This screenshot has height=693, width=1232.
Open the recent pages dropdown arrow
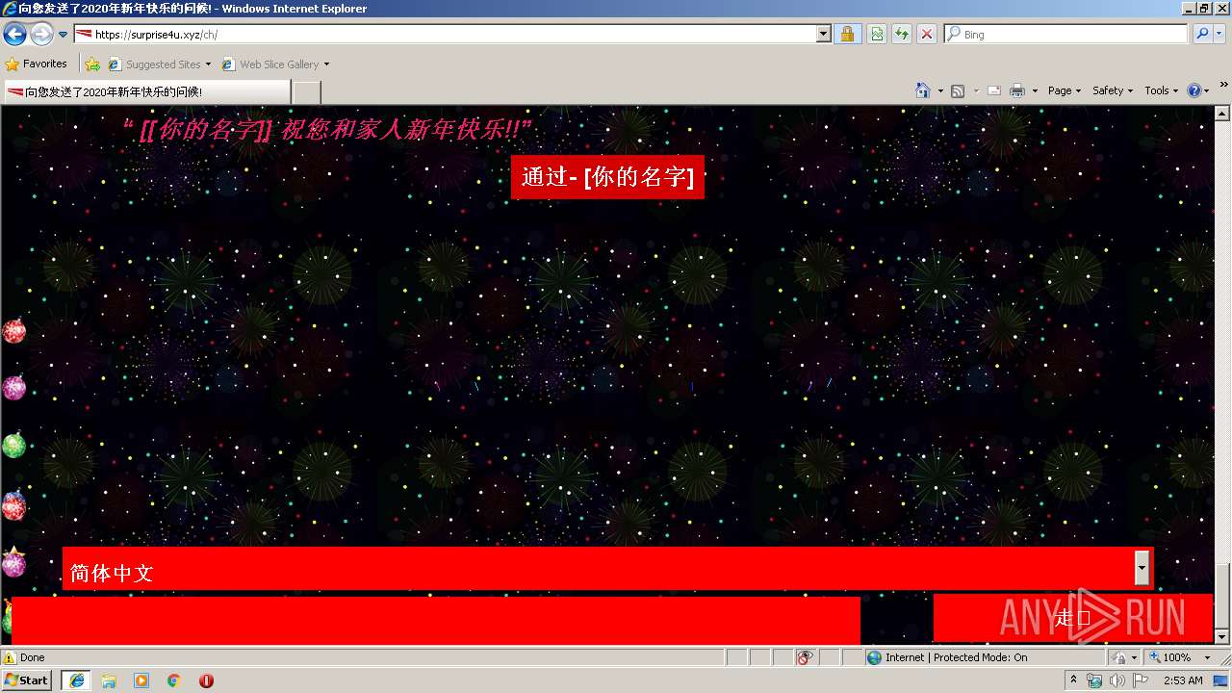click(x=63, y=35)
